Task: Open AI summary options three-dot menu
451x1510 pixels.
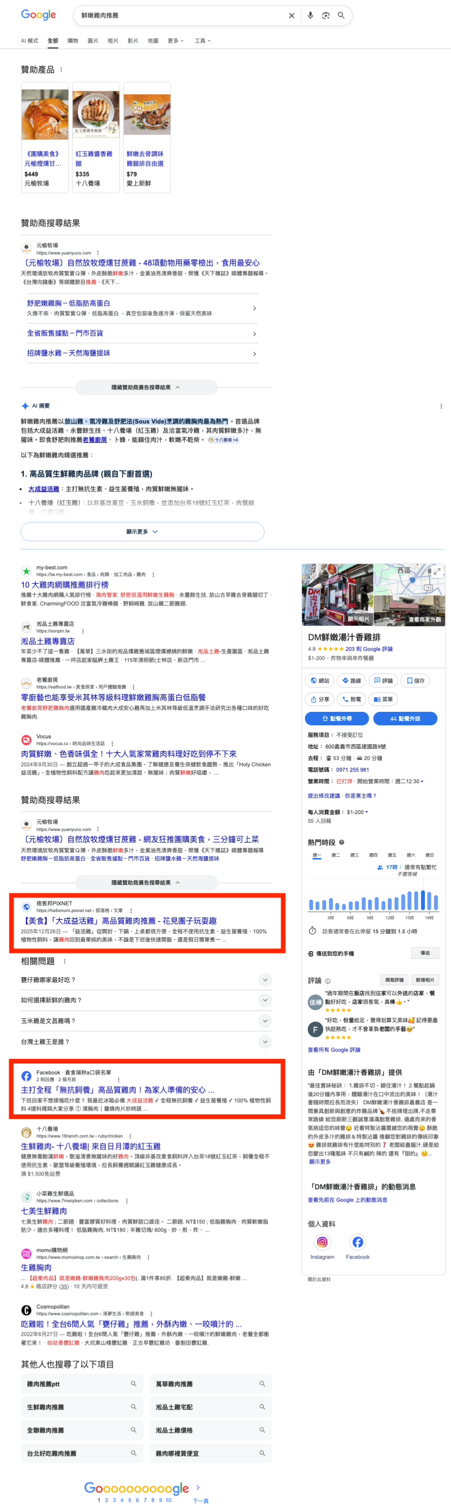Action: click(x=441, y=406)
